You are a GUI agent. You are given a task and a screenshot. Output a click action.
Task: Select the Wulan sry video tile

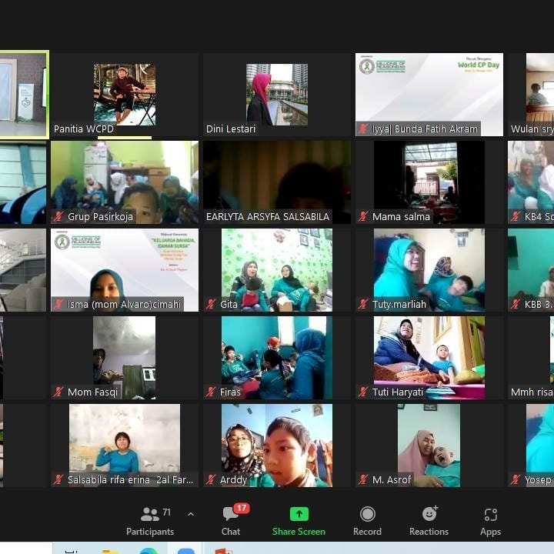531,95
